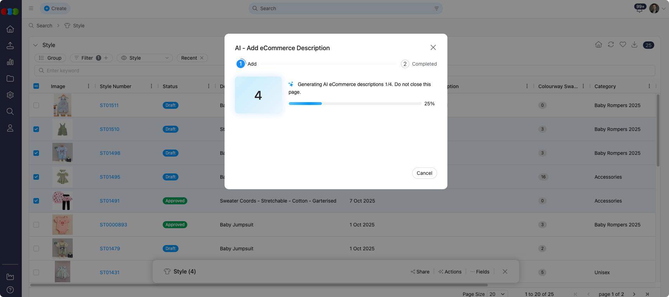Click the download icon above the table

(x=634, y=45)
